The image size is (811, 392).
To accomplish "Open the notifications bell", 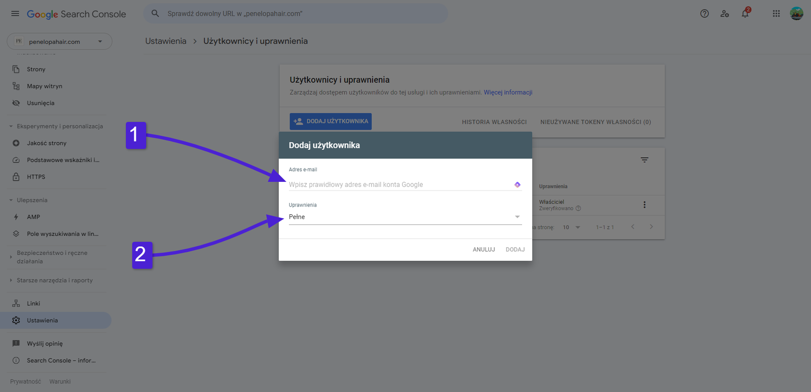I will (x=745, y=14).
